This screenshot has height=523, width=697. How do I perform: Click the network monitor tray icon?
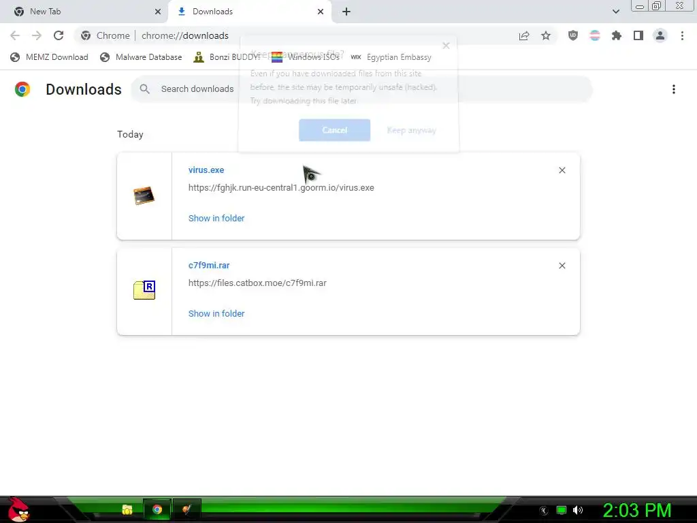562,510
